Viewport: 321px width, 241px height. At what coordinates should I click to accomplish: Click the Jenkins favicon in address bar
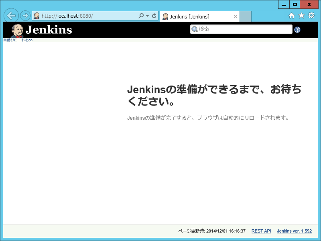(x=37, y=16)
